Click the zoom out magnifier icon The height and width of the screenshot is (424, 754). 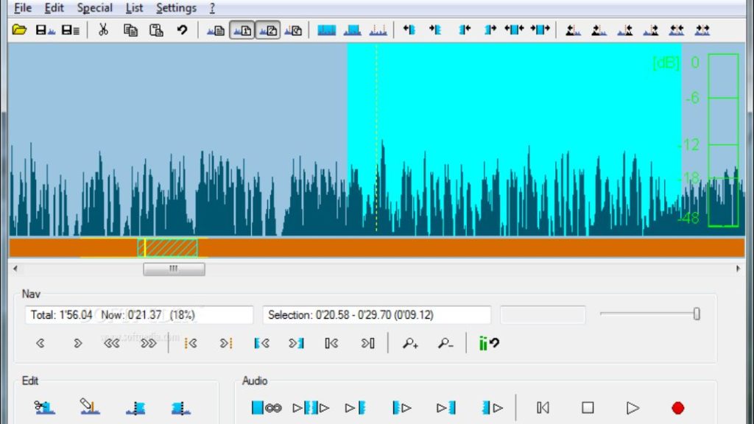(x=445, y=343)
